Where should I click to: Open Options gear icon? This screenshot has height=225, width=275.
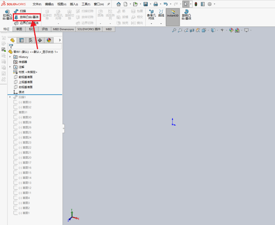click(209, 4)
